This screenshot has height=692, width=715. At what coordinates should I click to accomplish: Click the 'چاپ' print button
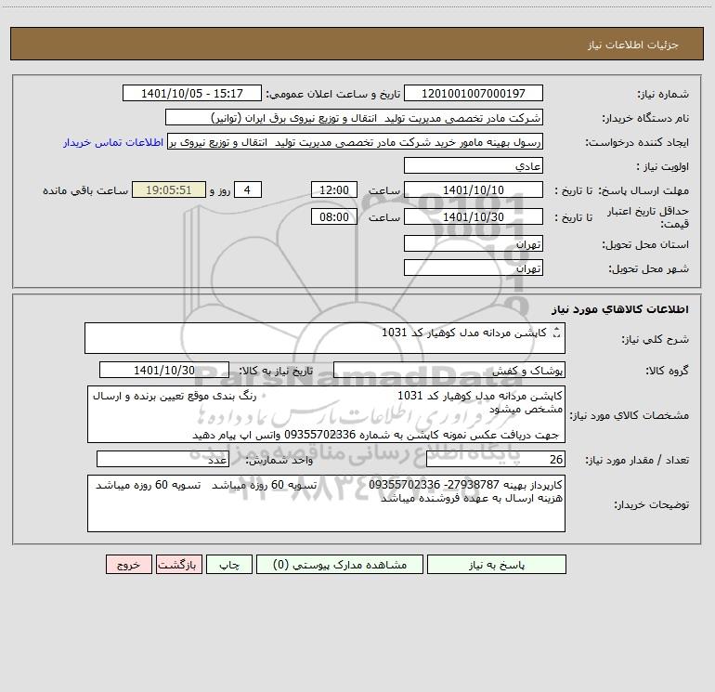[x=229, y=565]
